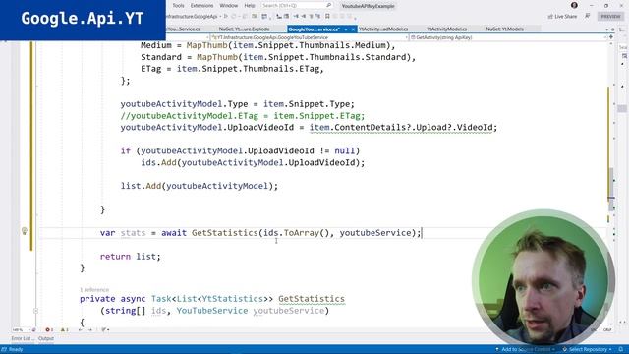Pin the GoogleYou...ervice.cs tab

346,29
